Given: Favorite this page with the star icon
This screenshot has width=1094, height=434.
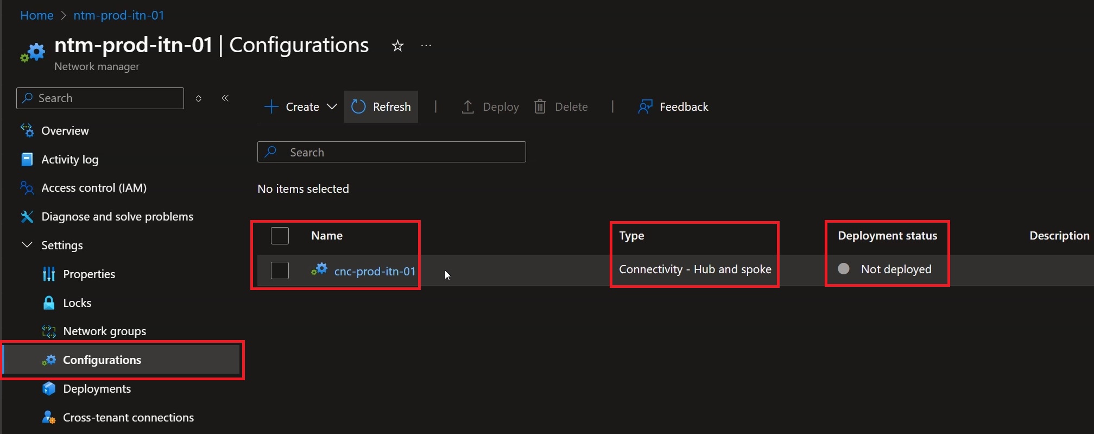Looking at the screenshot, I should click(x=397, y=46).
